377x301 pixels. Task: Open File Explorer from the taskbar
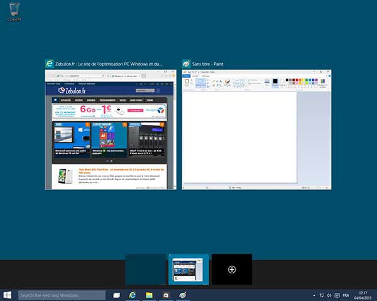(x=149, y=295)
